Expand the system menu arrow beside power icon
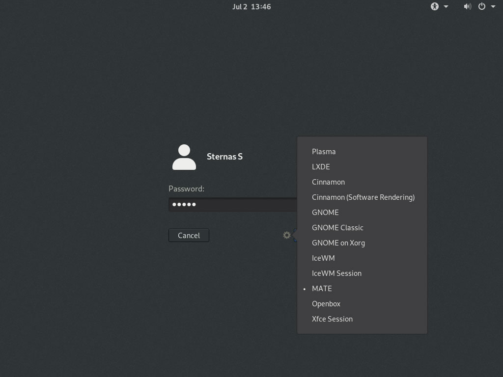 coord(493,7)
